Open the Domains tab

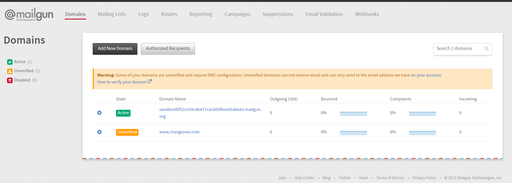coord(75,14)
